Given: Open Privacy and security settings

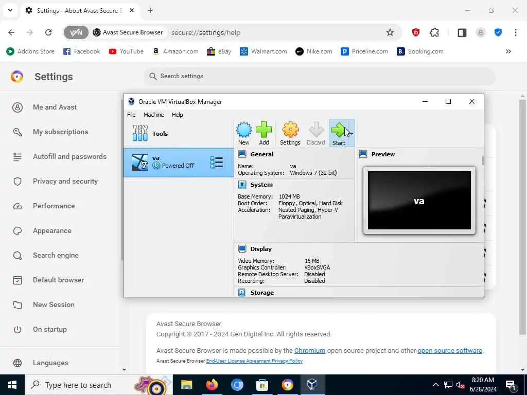Looking at the screenshot, I should [x=65, y=182].
